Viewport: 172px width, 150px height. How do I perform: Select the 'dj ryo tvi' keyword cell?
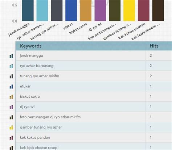tap(81, 107)
